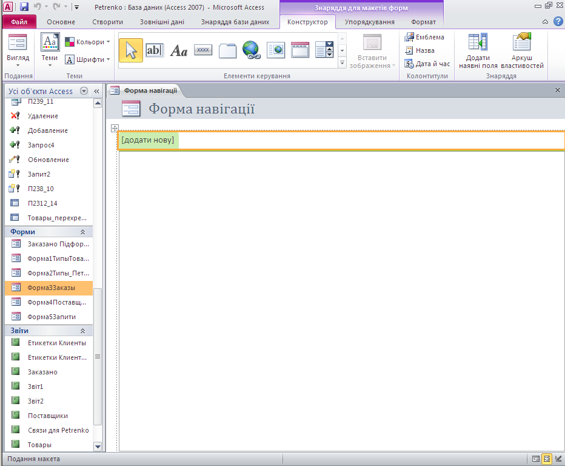Viewport: 565px width, 466px height.
Task: Open the Файл menu tab
Action: click(x=19, y=22)
